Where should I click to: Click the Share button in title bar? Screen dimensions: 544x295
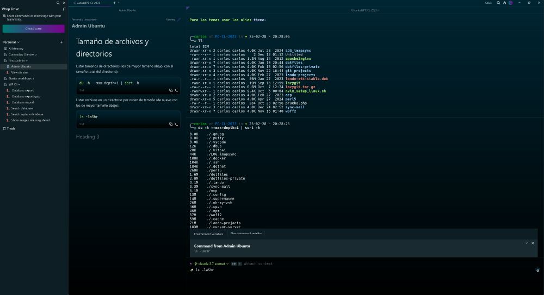tap(489, 3)
